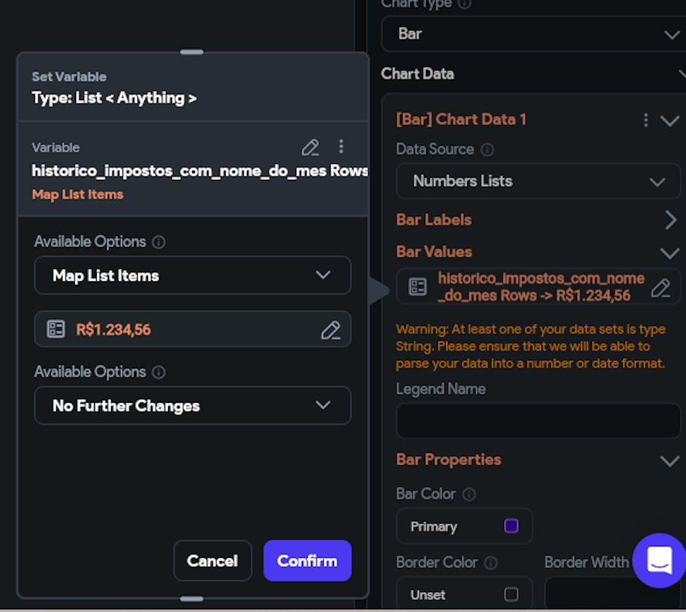Click the pencil icon to rename the variable

pyautogui.click(x=310, y=148)
